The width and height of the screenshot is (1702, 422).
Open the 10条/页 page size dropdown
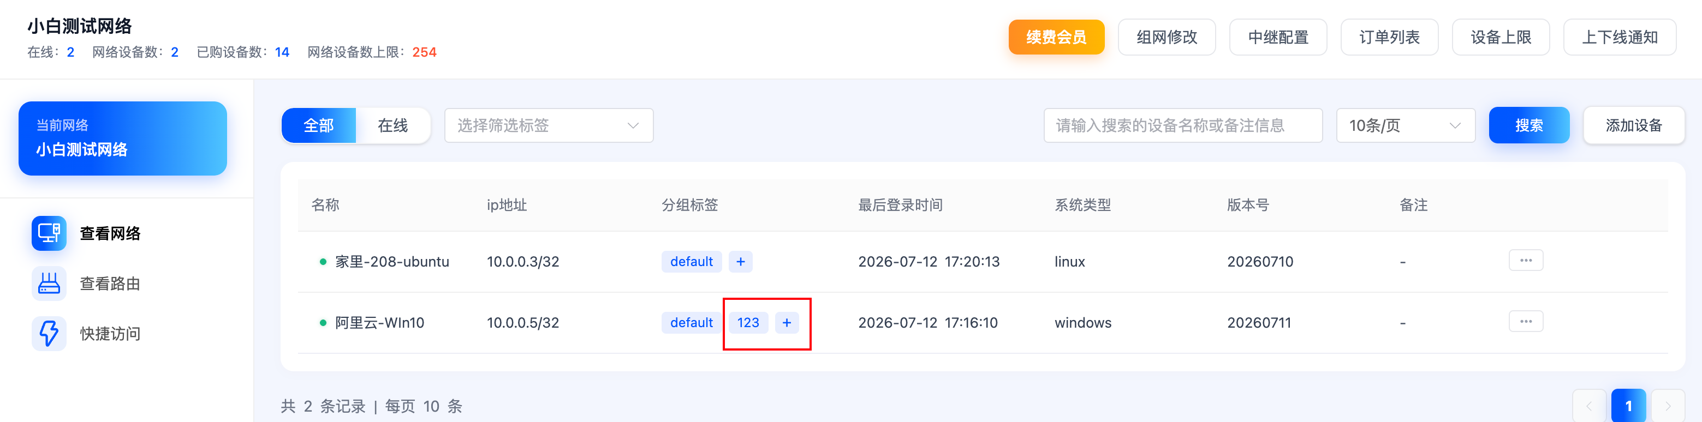(x=1406, y=125)
